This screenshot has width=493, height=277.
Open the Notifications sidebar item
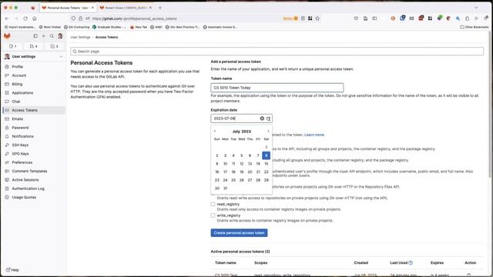pos(34,136)
